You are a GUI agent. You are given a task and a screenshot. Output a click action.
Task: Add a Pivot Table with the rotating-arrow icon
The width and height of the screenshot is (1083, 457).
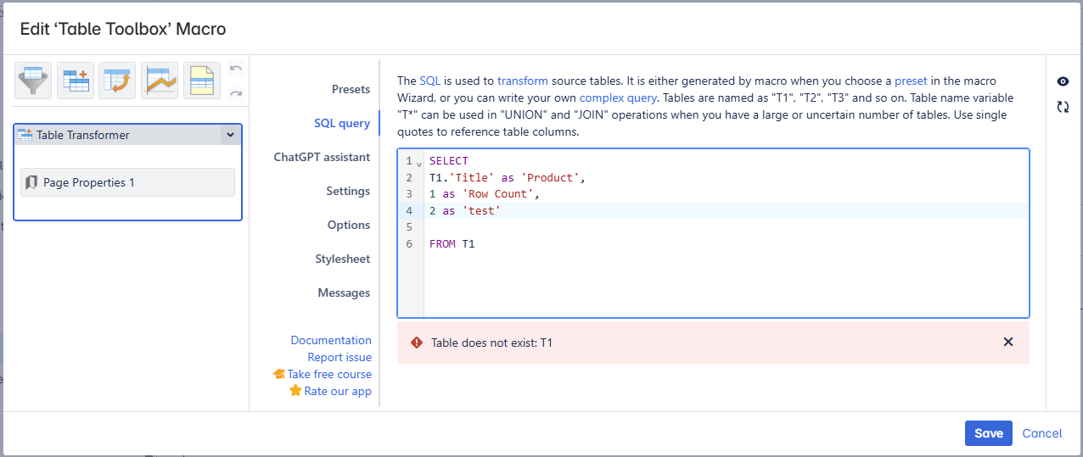point(117,81)
